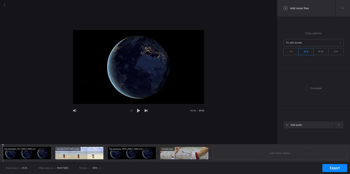Image resolution: width=350 pixels, height=174 pixels.
Task: Skip to the next clip
Action: coord(146,110)
